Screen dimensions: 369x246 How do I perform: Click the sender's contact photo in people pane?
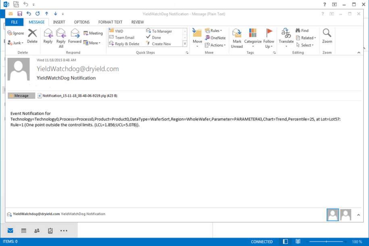click(333, 215)
